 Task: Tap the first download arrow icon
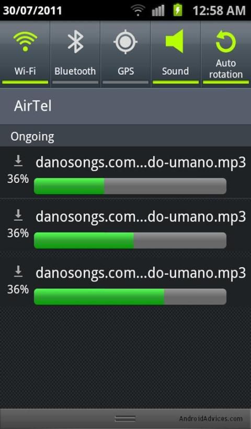[18, 161]
